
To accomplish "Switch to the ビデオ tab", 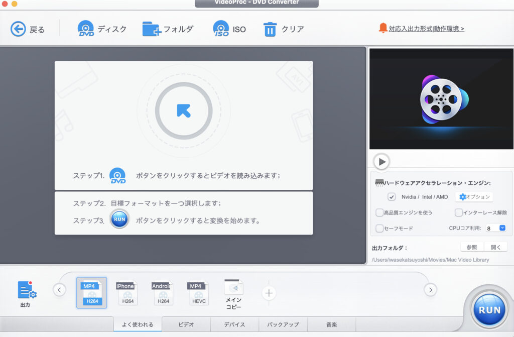I will tap(186, 324).
